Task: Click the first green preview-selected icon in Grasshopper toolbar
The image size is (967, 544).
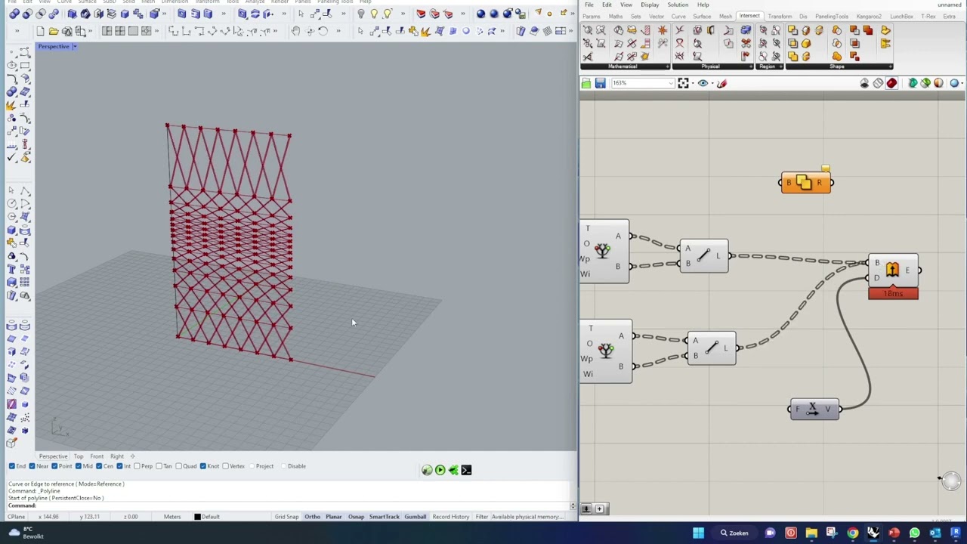Action: click(913, 83)
